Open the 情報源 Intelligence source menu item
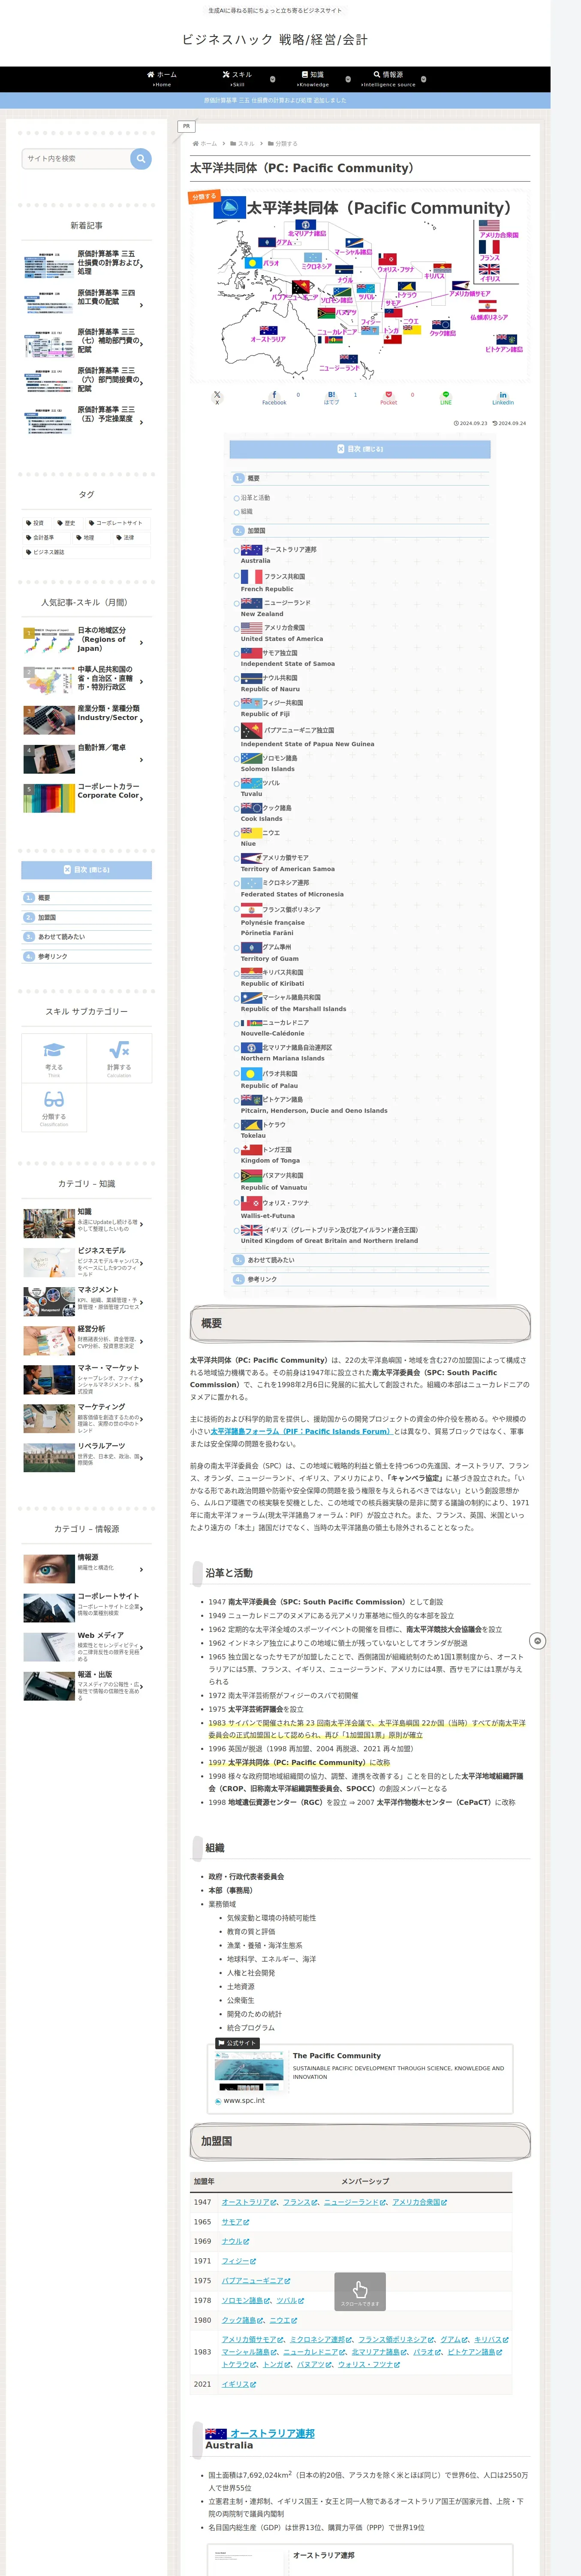Viewport: 581px width, 2576px height. 388,79
